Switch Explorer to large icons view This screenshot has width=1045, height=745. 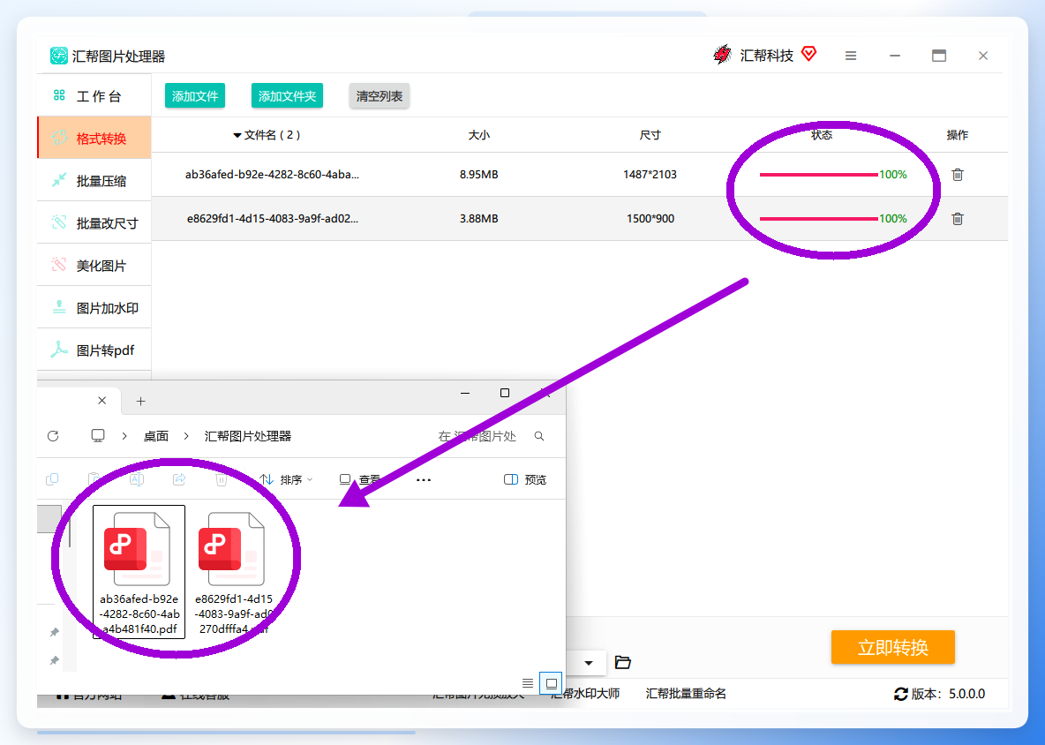551,683
